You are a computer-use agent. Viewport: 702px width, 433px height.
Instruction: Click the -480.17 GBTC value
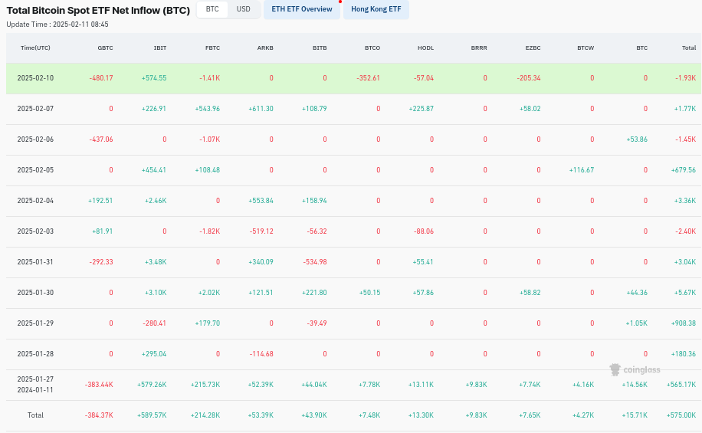101,78
